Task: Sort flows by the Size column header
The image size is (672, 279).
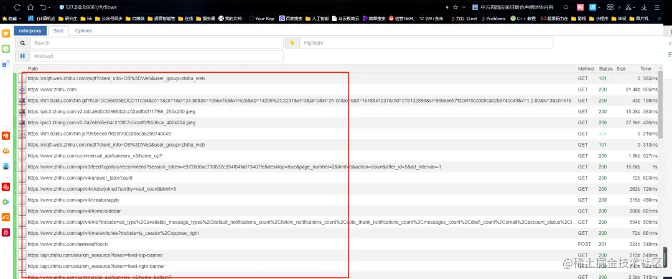Action: (x=621, y=69)
